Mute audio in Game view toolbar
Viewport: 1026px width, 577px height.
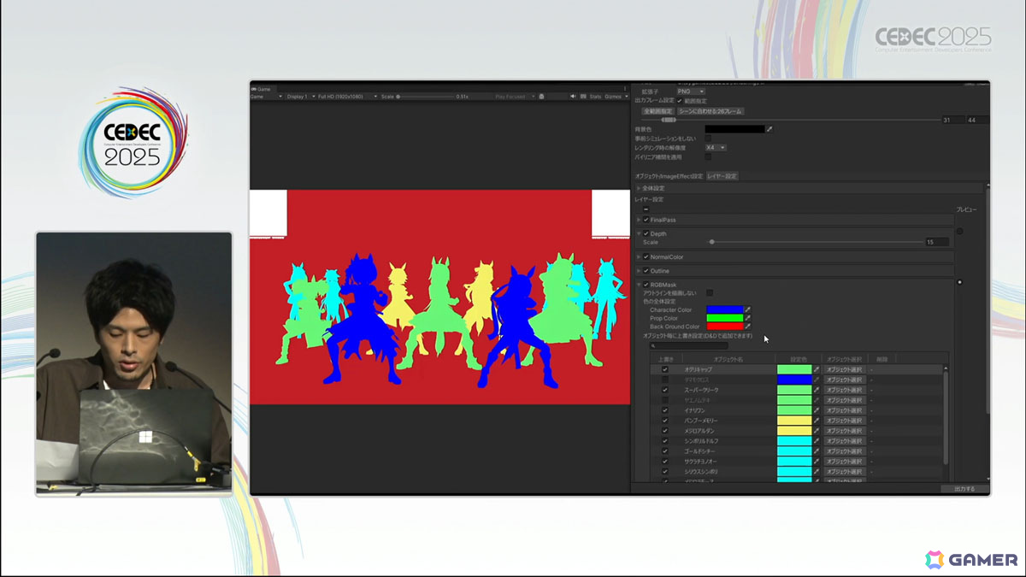click(x=573, y=97)
